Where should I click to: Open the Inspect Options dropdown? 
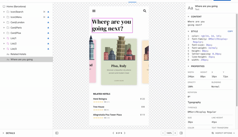[223, 133]
